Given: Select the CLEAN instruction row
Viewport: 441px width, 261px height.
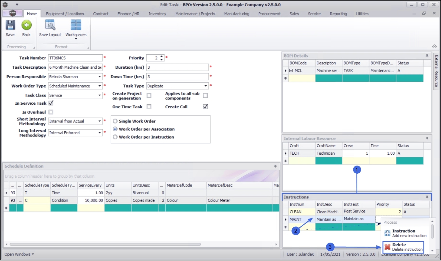Looking at the screenshot, I should pyautogui.click(x=356, y=212).
